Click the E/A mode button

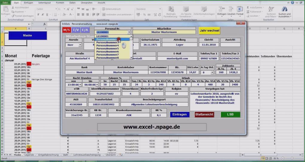pyautogui.click(x=85, y=30)
